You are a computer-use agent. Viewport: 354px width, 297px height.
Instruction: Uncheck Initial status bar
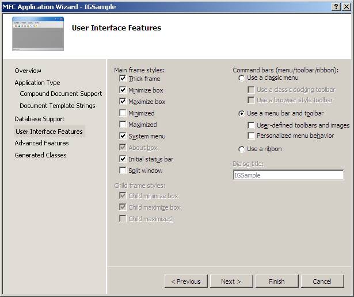[x=123, y=159]
